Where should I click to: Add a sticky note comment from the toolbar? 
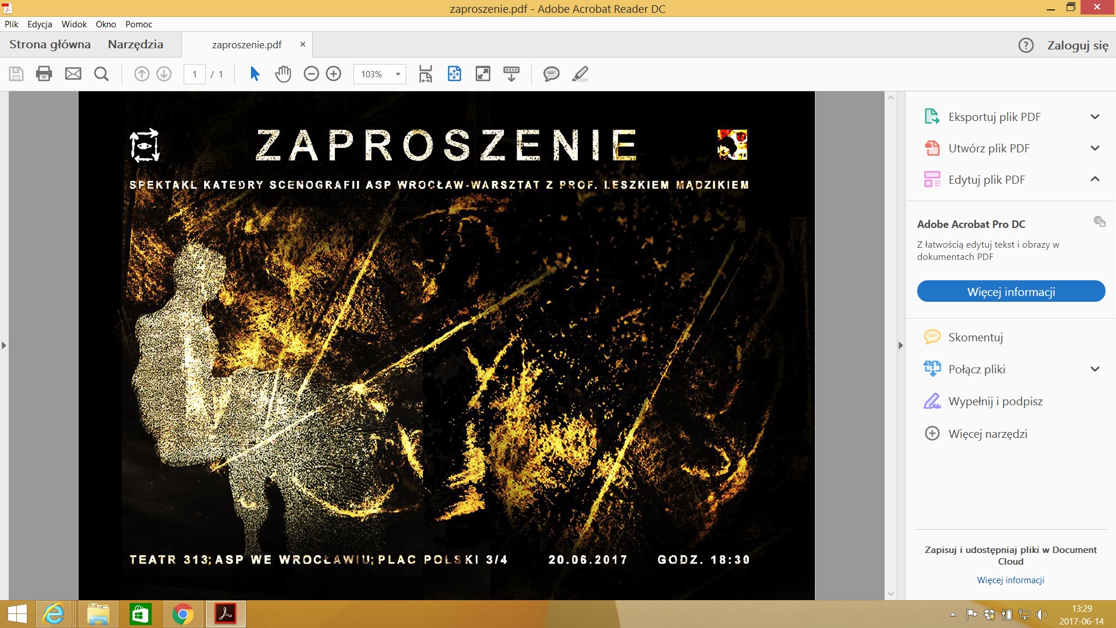[x=551, y=74]
